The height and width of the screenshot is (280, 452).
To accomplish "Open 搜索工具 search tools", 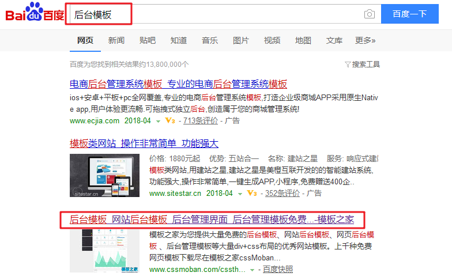I will pos(366,65).
